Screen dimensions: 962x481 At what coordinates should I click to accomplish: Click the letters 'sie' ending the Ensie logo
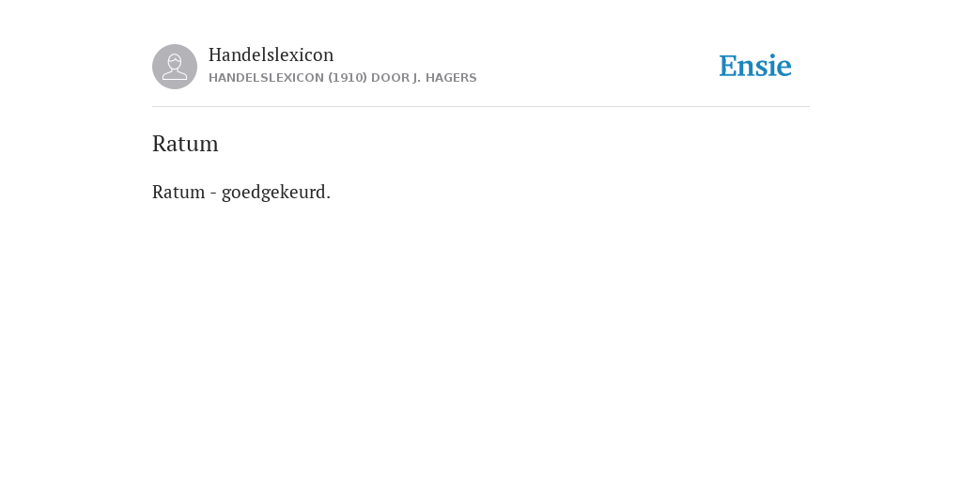point(775,66)
